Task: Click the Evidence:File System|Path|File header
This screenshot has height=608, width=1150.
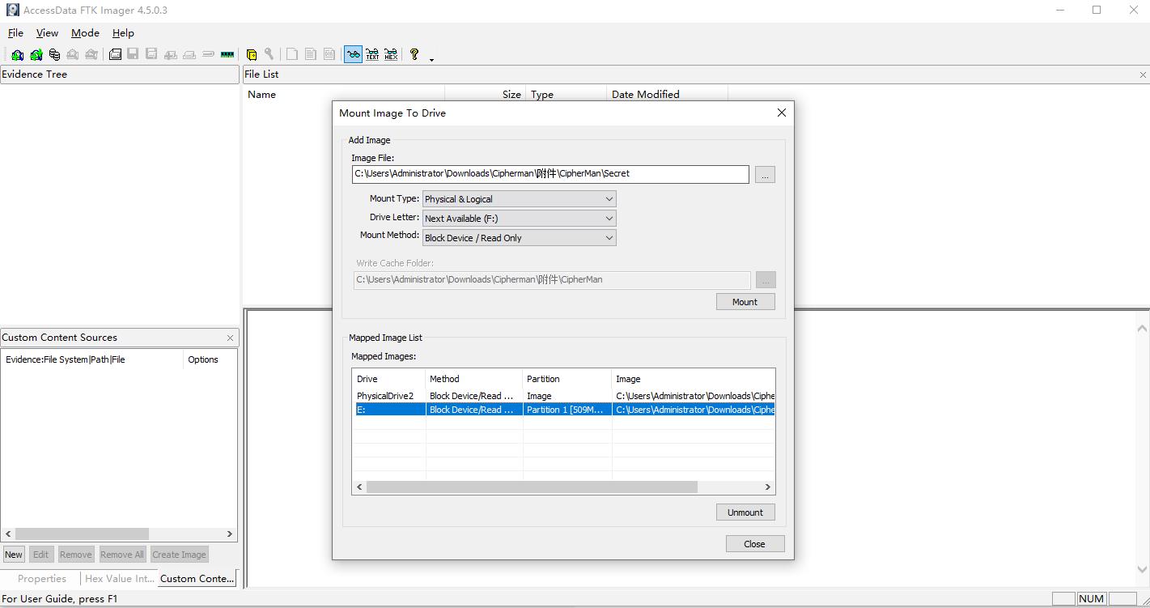Action: coord(92,359)
